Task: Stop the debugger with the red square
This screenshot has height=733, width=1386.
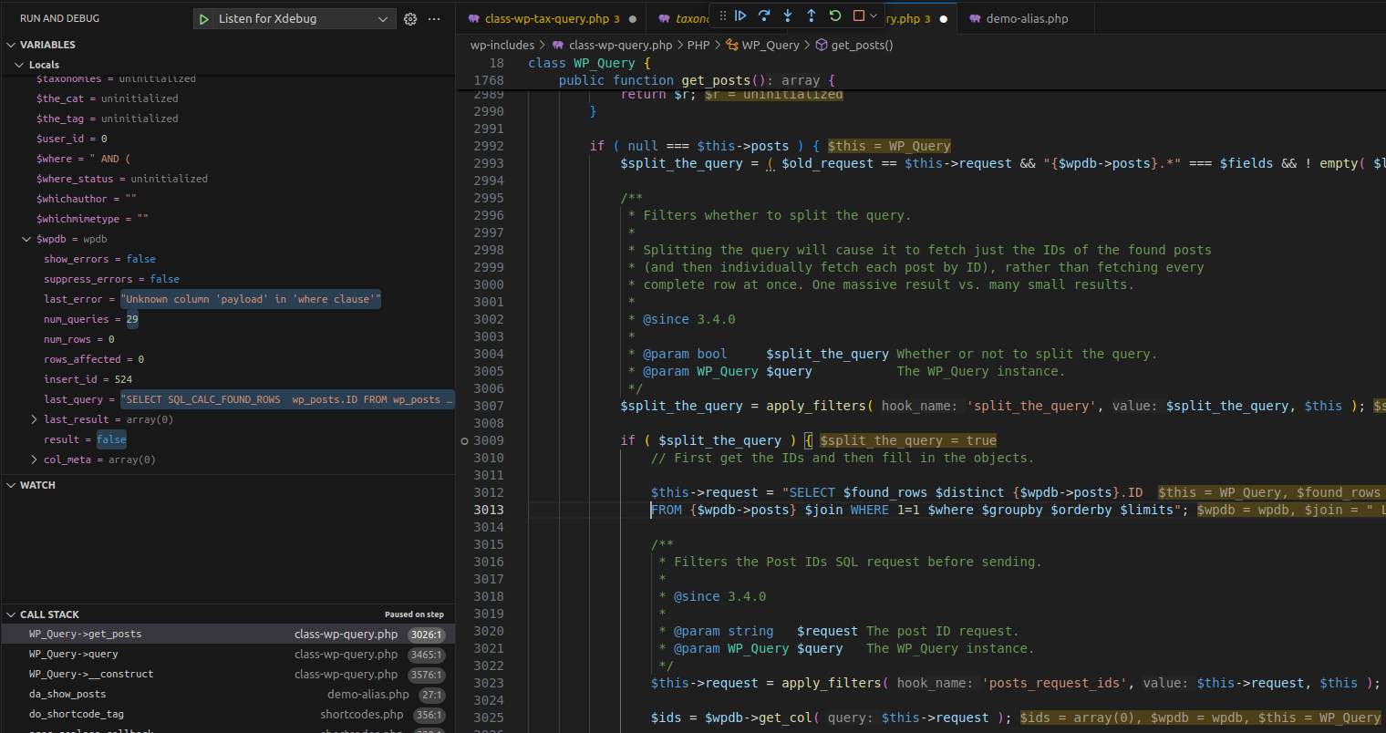Action: pyautogui.click(x=858, y=15)
